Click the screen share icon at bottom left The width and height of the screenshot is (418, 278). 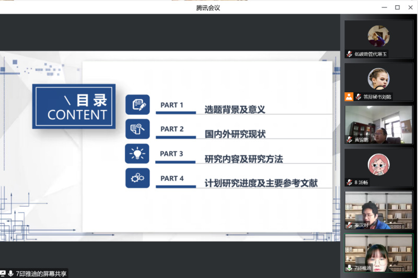(x=3, y=273)
